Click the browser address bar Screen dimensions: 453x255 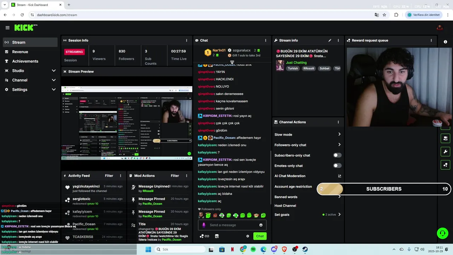202,15
